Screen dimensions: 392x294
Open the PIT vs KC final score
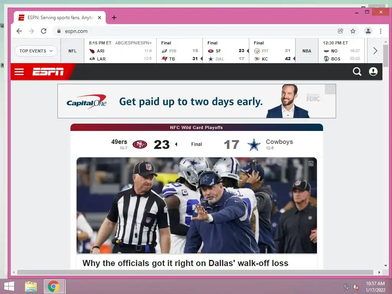pos(272,51)
